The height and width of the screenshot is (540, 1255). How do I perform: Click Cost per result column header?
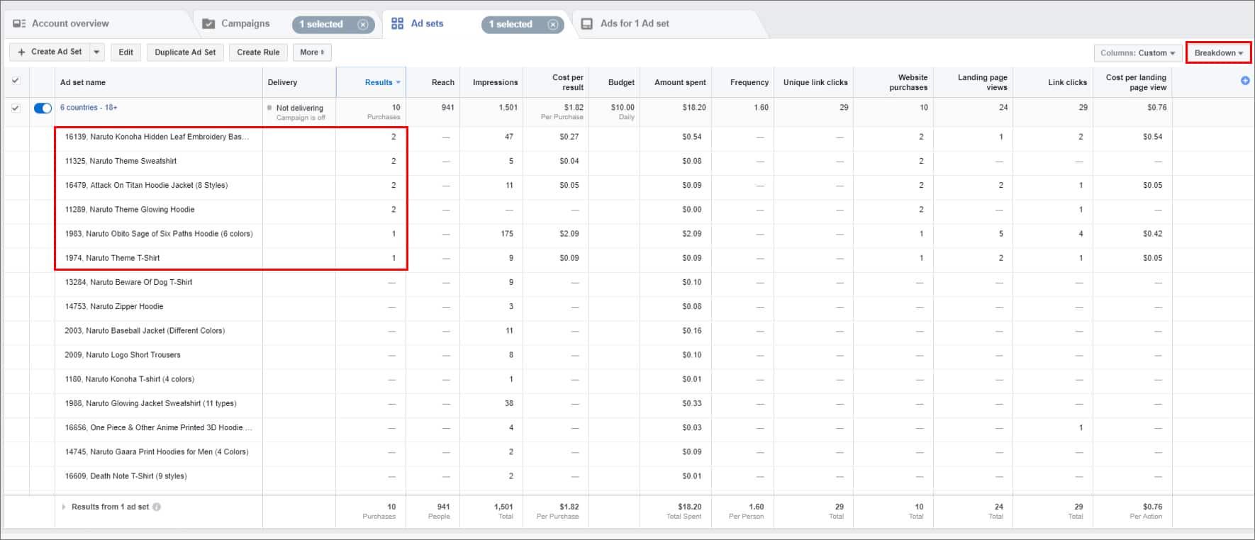[556, 82]
